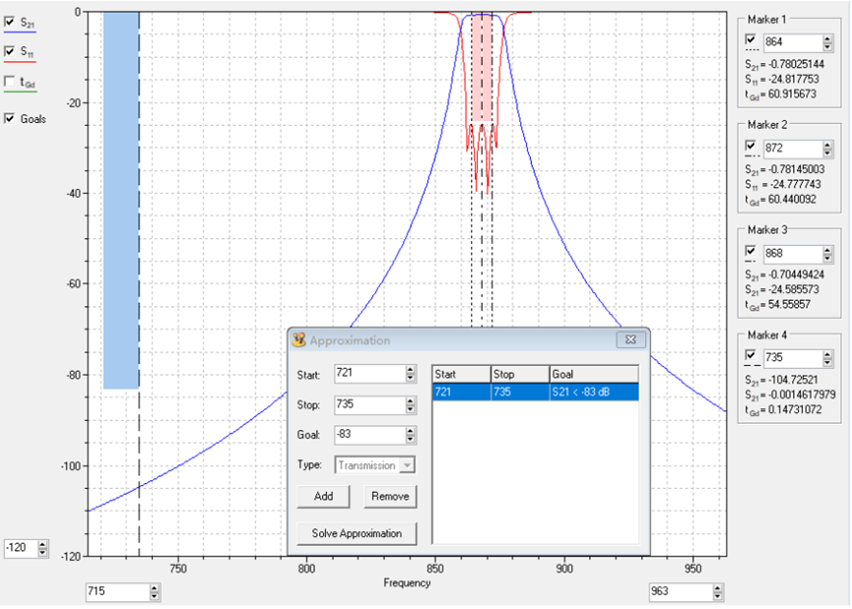
Task: Enable the tGd group delay checkbox
Action: [x=10, y=82]
